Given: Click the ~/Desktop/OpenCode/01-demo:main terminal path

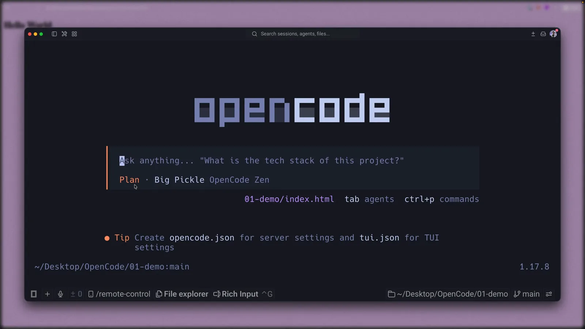Looking at the screenshot, I should (112, 267).
